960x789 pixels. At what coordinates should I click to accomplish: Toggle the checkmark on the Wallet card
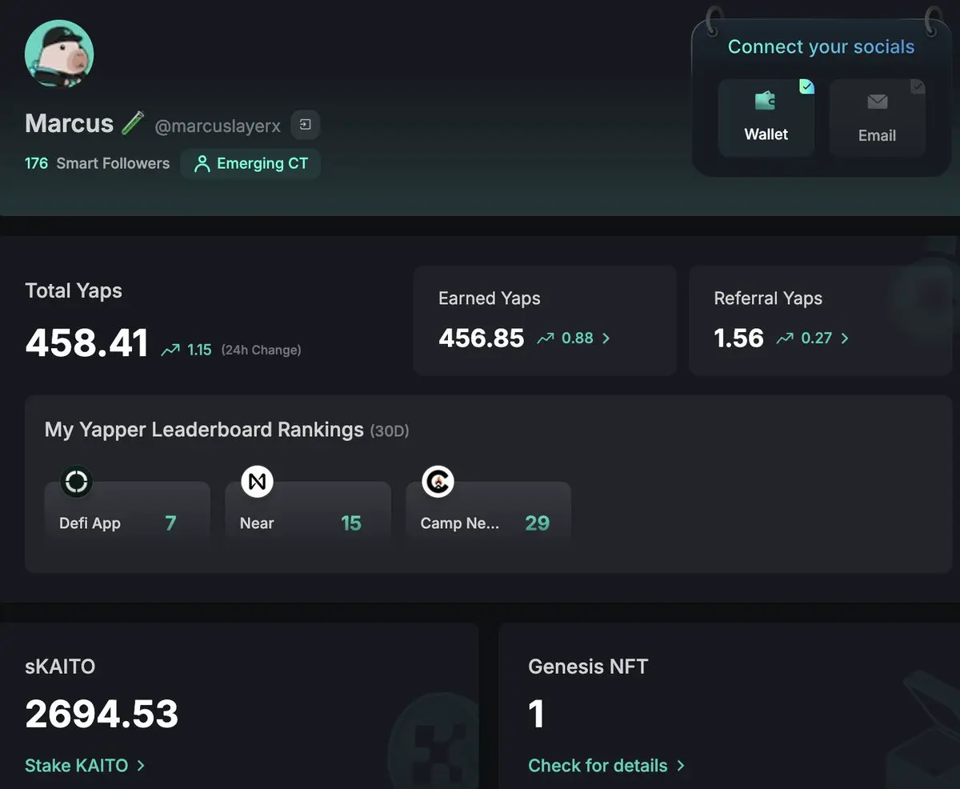[806, 86]
